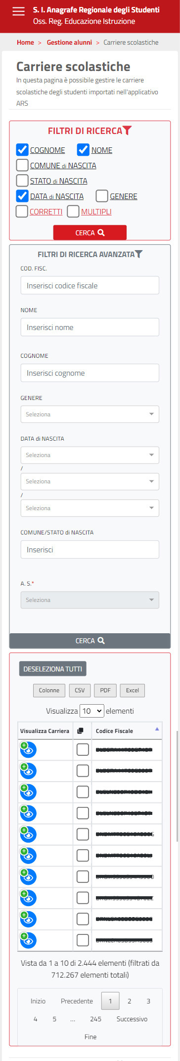Click the gray advanced filter funnel icon

[139, 254]
